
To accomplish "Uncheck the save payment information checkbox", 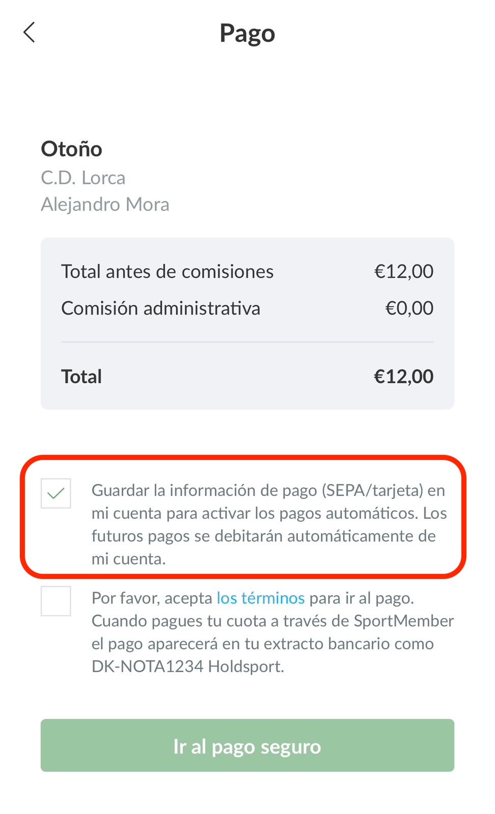I will pos(56,493).
